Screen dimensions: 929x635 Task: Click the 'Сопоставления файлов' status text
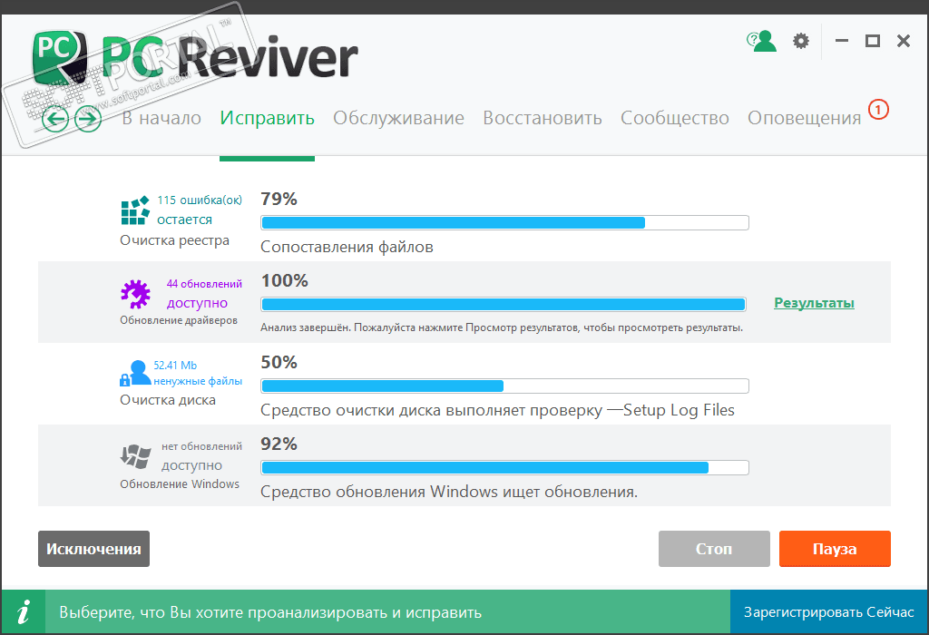click(347, 247)
